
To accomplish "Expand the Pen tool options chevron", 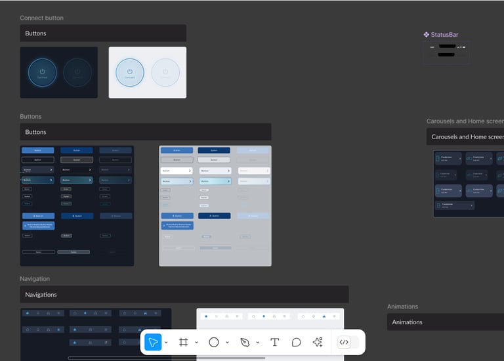I will point(257,343).
